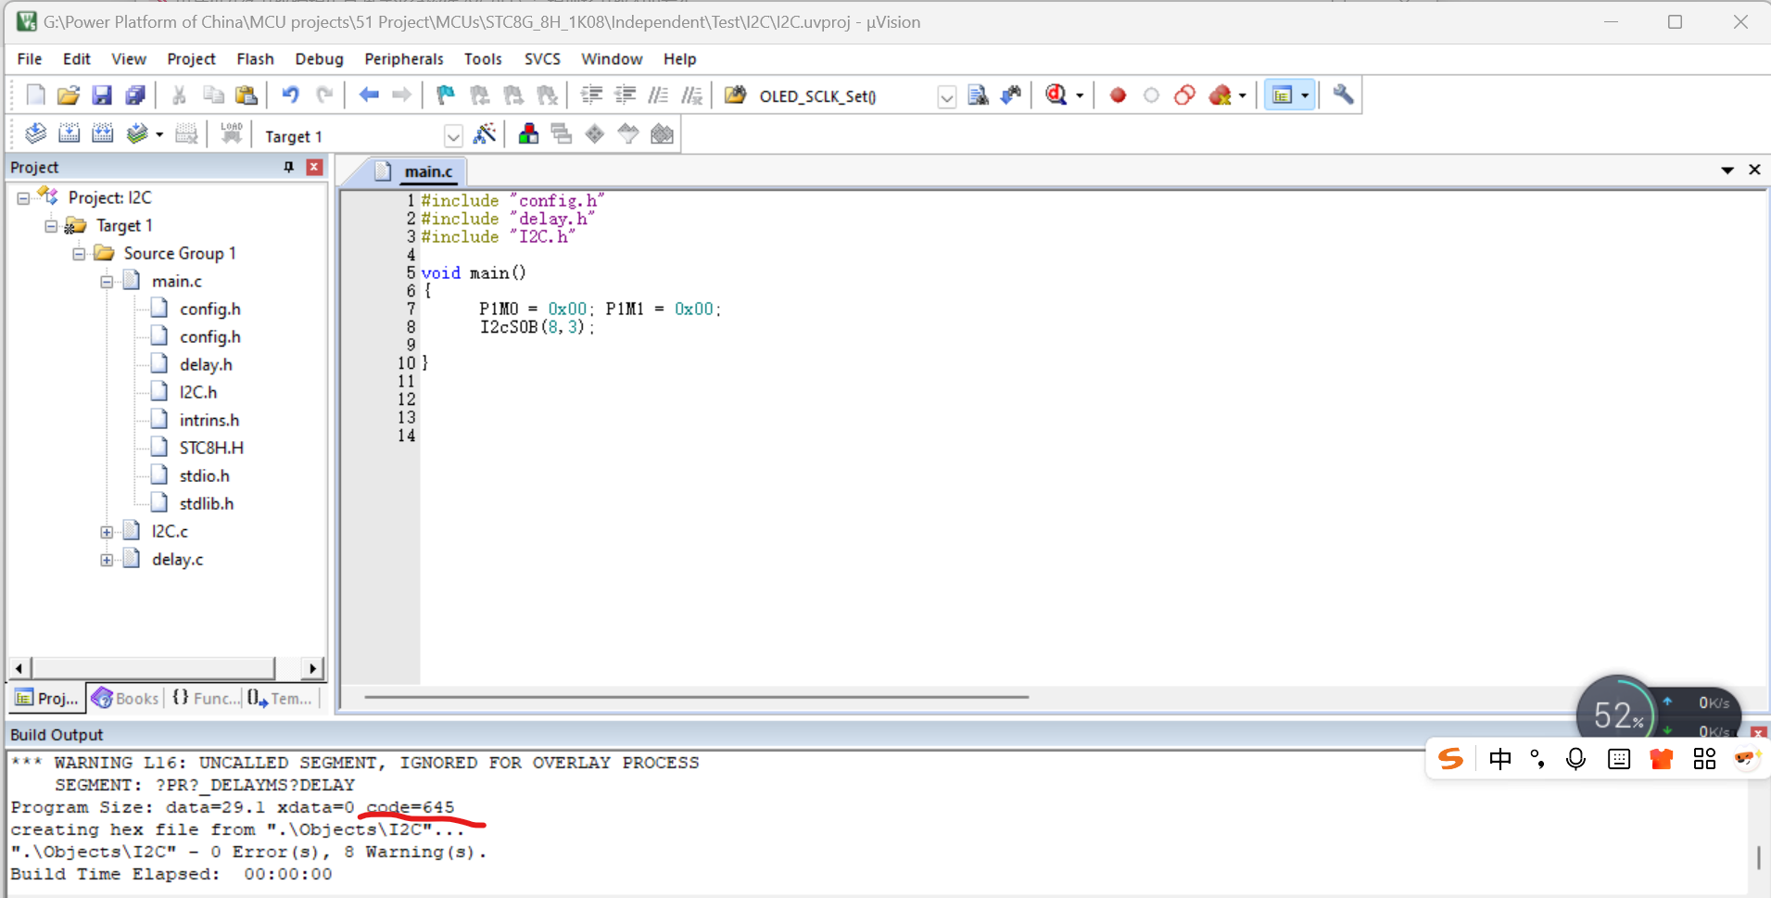Build the target files
Viewport: 1771px width, 898px height.
coord(69,134)
